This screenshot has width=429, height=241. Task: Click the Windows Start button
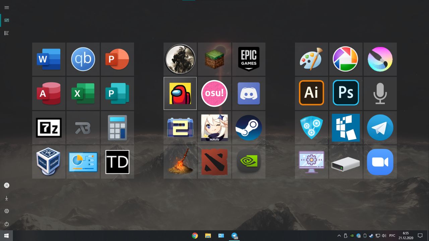tap(6, 236)
